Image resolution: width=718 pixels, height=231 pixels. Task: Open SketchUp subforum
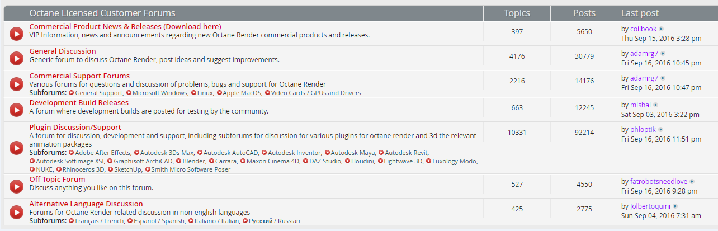(127, 169)
